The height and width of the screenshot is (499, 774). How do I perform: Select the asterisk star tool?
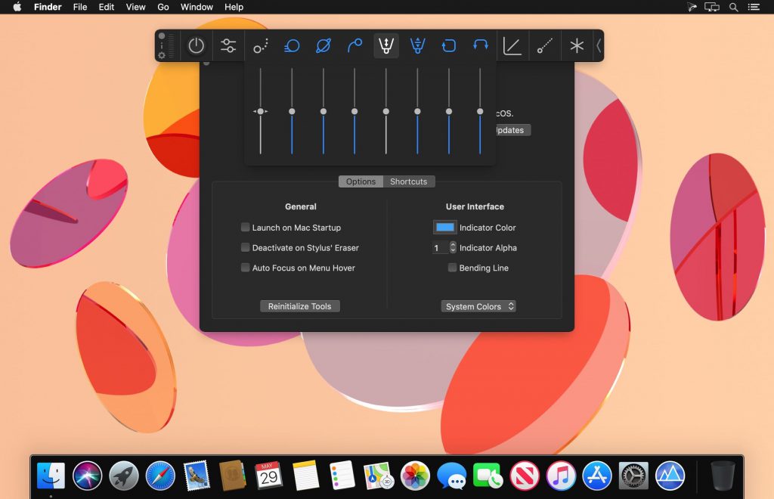(x=577, y=46)
